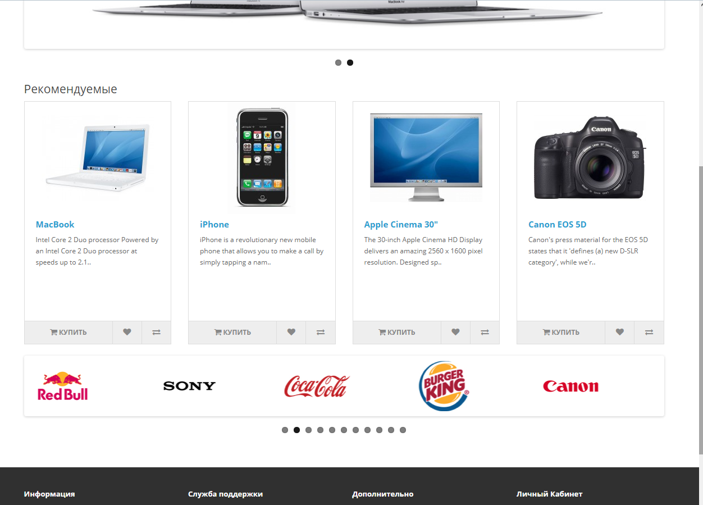Open the iPhone product title link
The height and width of the screenshot is (505, 703).
[x=214, y=224]
